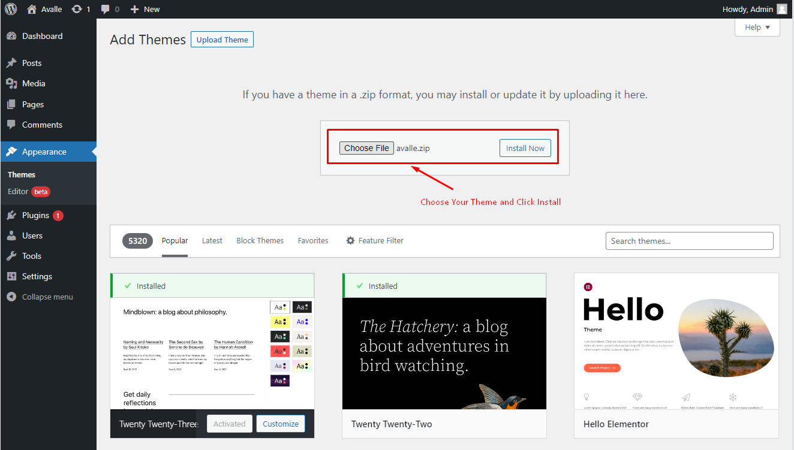Click the Appearance paintbrush icon
Viewport: 794px width, 450px height.
pos(11,152)
